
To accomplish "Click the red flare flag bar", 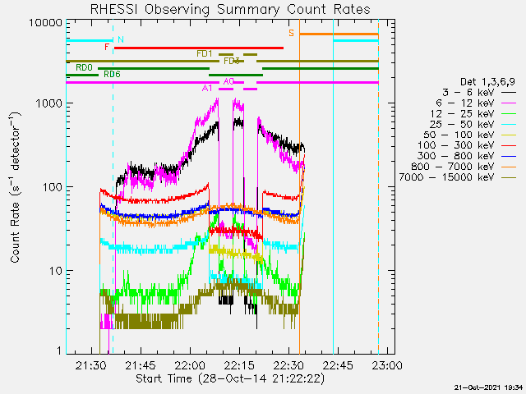I will tap(199, 48).
